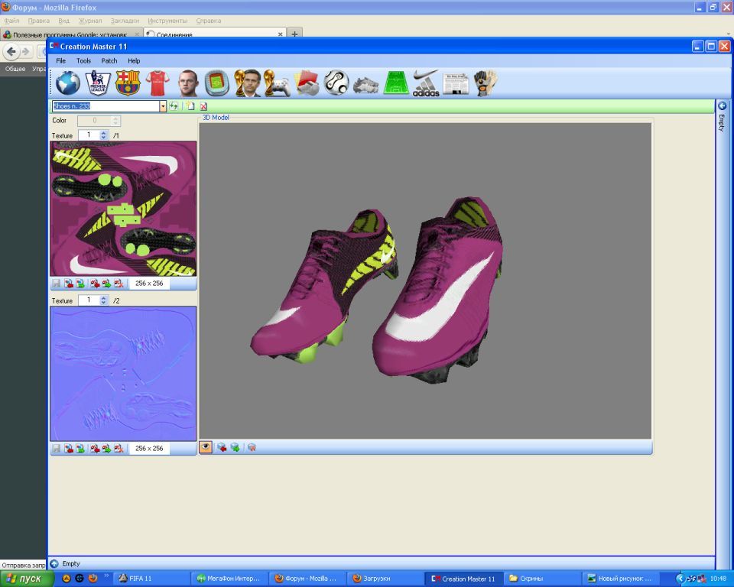Open the goalkeeper gloves editor icon
734x587 pixels.
(x=486, y=83)
